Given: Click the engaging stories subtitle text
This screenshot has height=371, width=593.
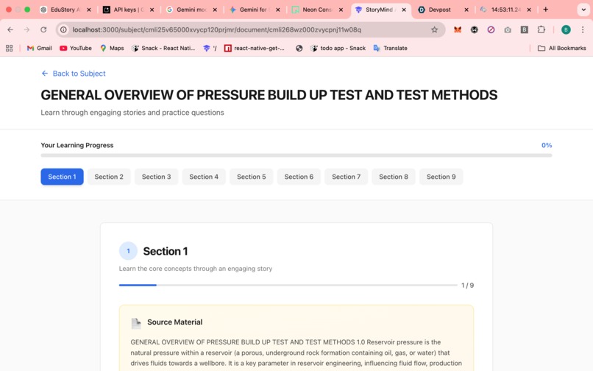Looking at the screenshot, I should (x=132, y=113).
